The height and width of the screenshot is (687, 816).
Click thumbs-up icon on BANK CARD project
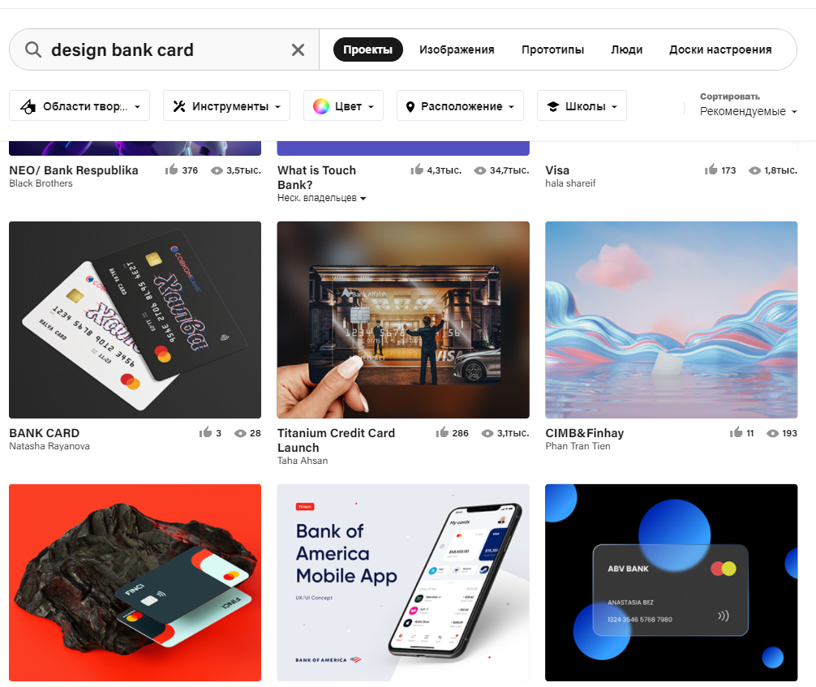click(205, 432)
